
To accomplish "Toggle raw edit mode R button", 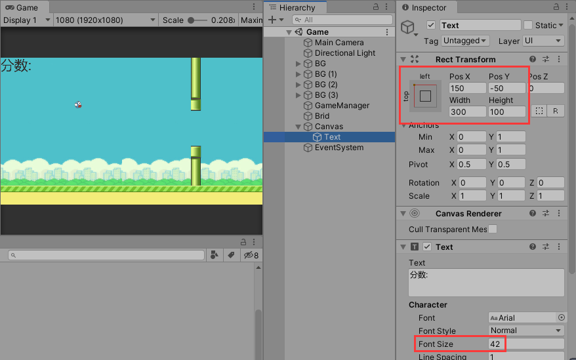I will point(556,111).
